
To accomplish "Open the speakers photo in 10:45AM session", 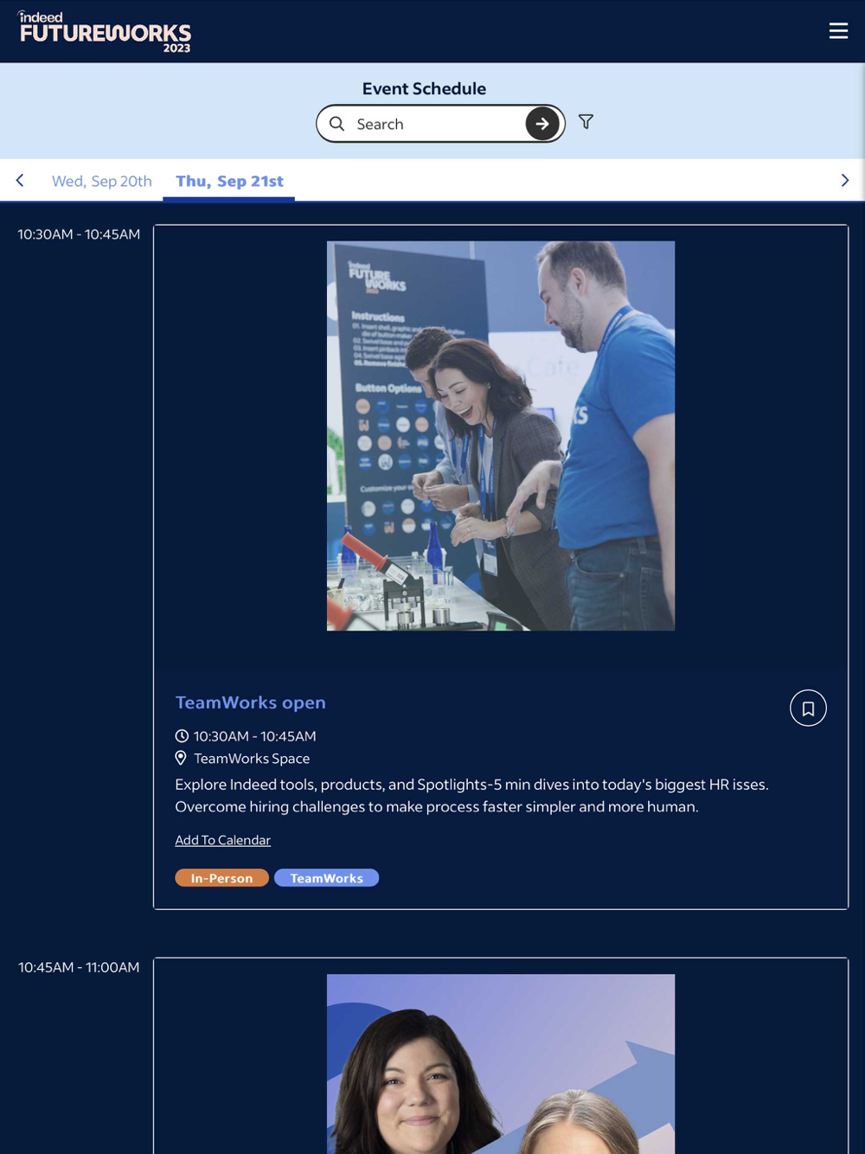I will 501,1064.
